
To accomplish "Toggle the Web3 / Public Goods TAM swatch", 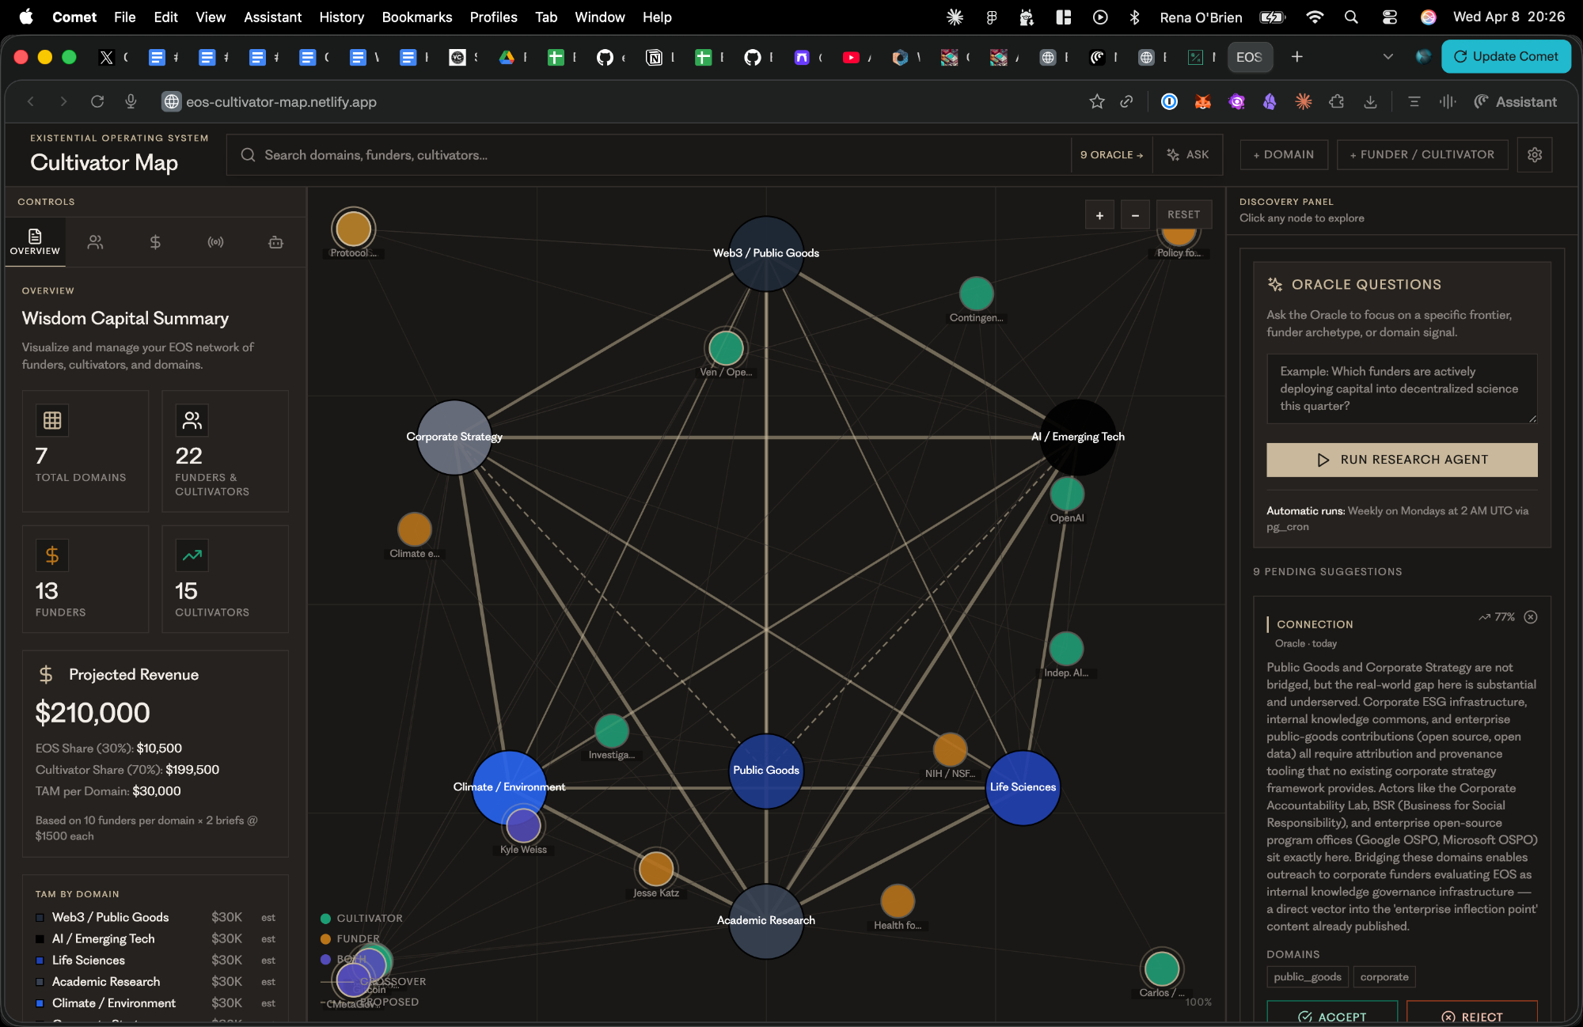I will (x=40, y=918).
